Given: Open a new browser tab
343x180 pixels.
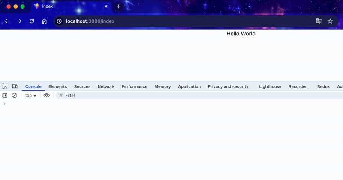Looking at the screenshot, I should pyautogui.click(x=119, y=6).
